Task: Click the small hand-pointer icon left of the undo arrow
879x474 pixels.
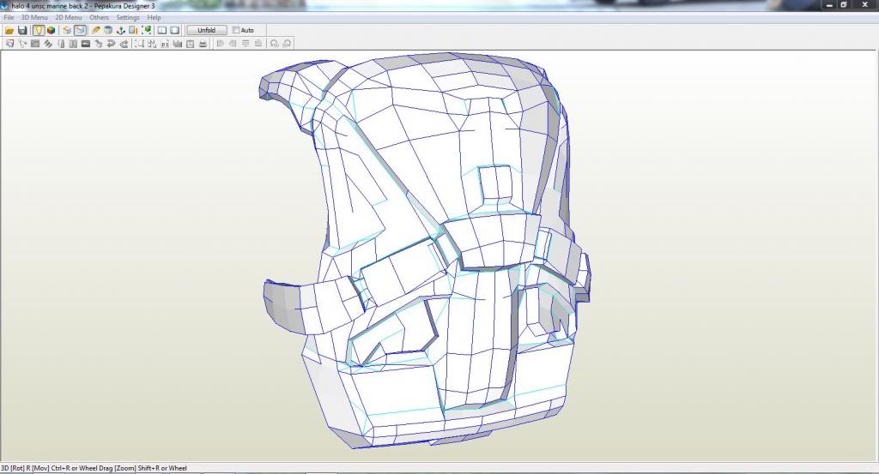Action: (98, 44)
